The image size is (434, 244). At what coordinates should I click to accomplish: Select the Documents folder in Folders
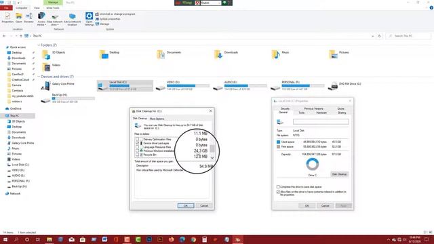click(169, 54)
